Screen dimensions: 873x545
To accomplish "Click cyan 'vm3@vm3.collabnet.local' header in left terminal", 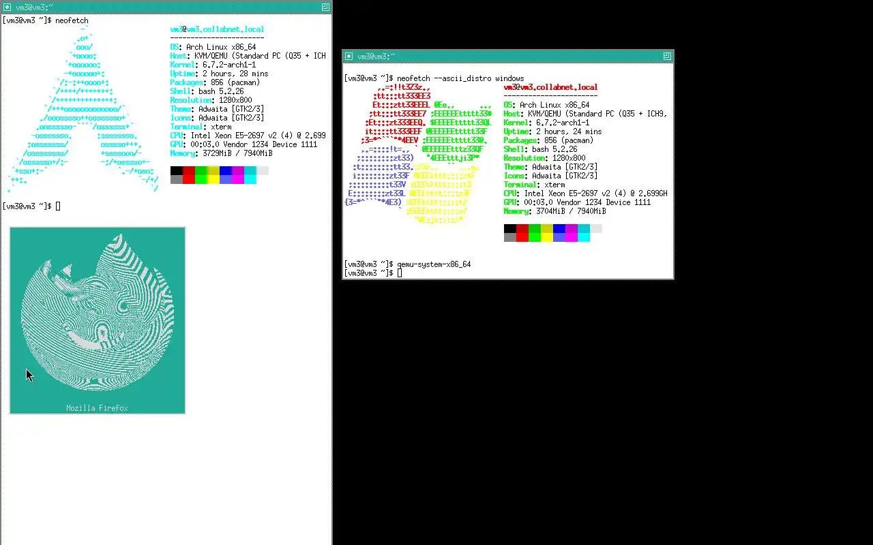I will [217, 29].
